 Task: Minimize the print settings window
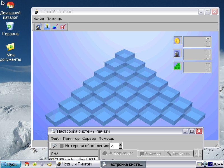185,131
